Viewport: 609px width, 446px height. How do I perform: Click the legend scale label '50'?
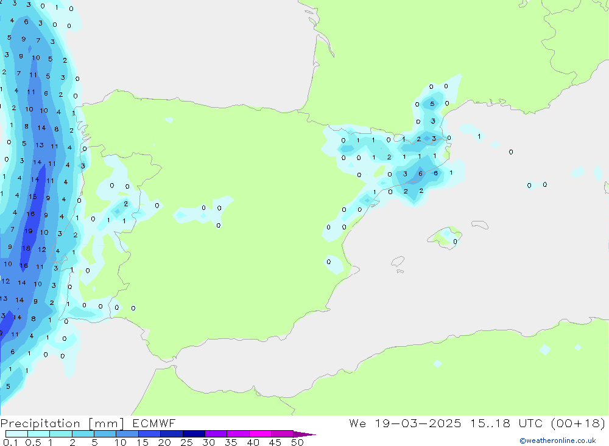(297, 442)
